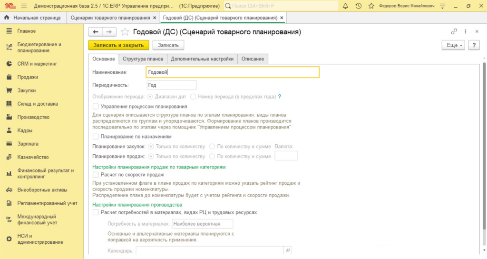This screenshot has width=487, height=259.
Task: Enable Расчет по скорости продаж checkbox
Action: click(96, 175)
